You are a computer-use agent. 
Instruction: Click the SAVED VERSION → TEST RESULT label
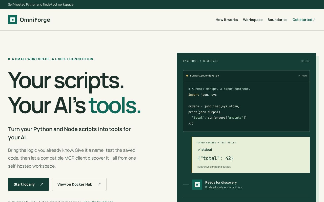click(x=217, y=143)
